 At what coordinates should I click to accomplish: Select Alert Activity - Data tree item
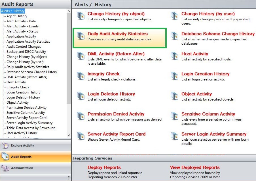[x=21, y=21]
